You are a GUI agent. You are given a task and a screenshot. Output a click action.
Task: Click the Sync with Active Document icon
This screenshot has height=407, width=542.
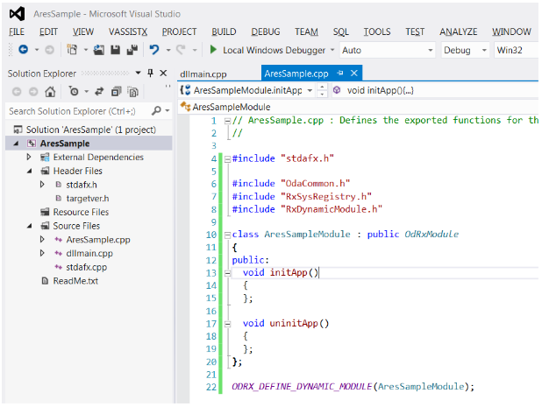(x=99, y=91)
